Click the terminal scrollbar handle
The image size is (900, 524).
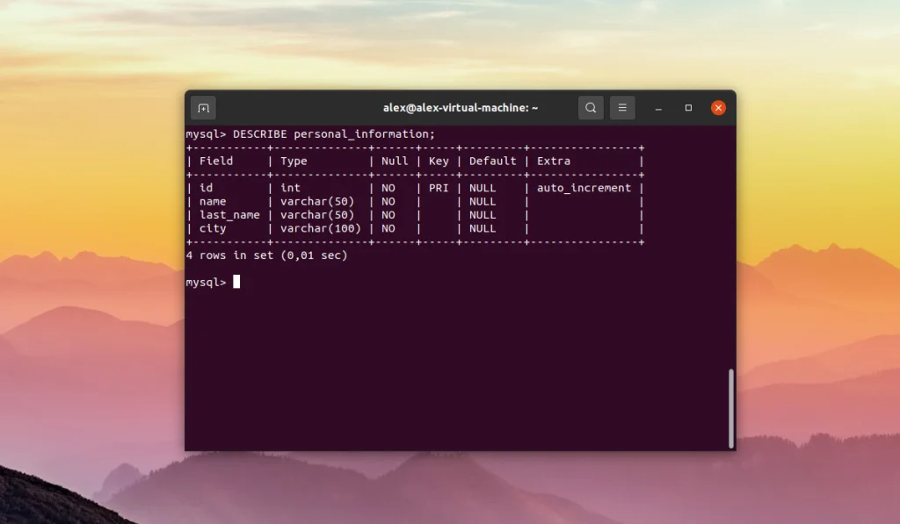pos(730,404)
